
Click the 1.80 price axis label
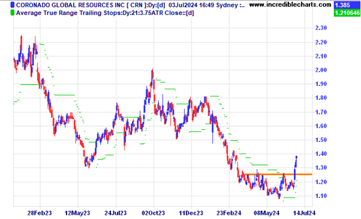[321, 98]
